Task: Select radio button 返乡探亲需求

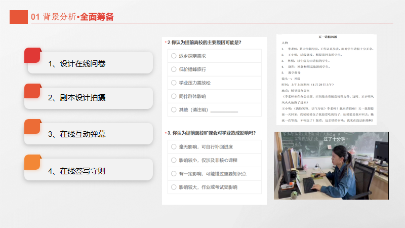Action: point(174,56)
